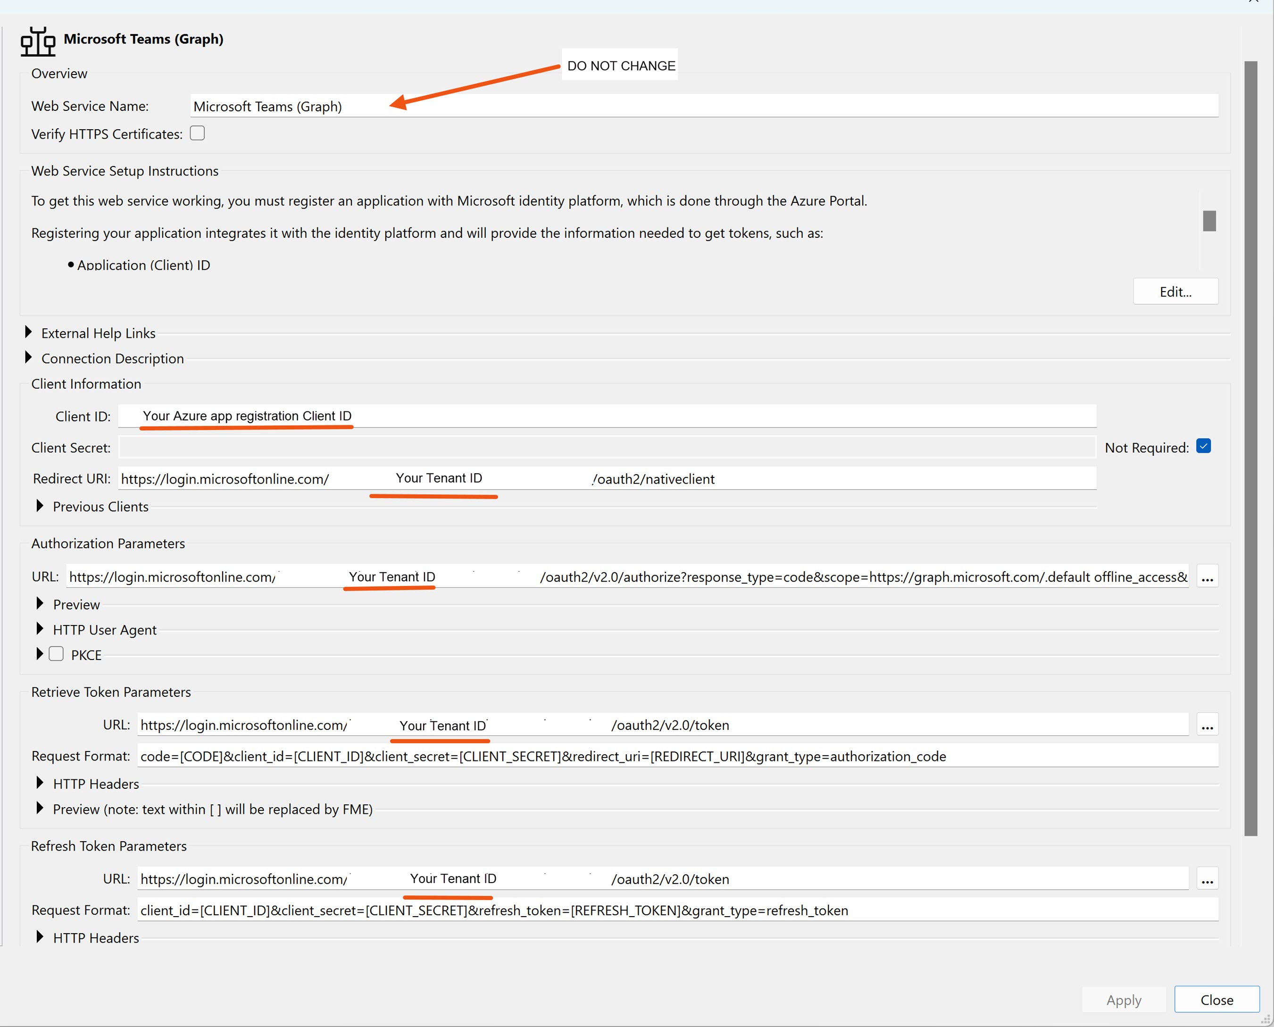Screen dimensions: 1274x1027
Task: Click the Overview group label
Action: coord(59,74)
